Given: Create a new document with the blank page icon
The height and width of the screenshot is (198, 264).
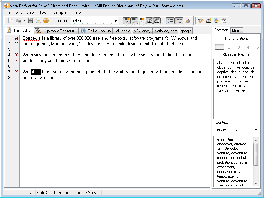Looking at the screenshot, I should (11, 21).
